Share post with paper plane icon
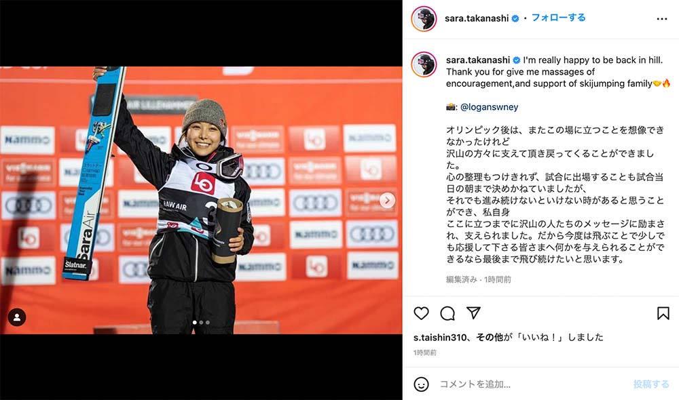The height and width of the screenshot is (400, 679). click(473, 313)
